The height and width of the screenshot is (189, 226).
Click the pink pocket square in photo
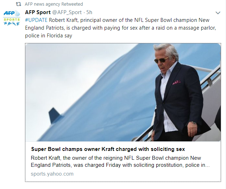coord(176,83)
